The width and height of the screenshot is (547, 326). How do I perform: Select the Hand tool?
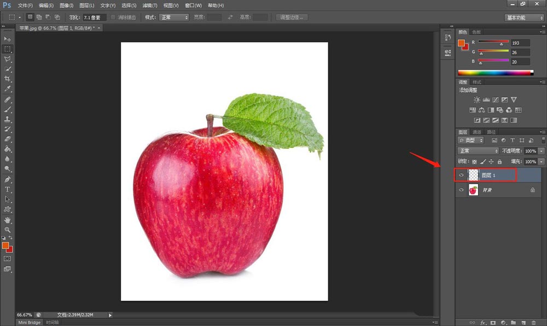[x=7, y=220]
